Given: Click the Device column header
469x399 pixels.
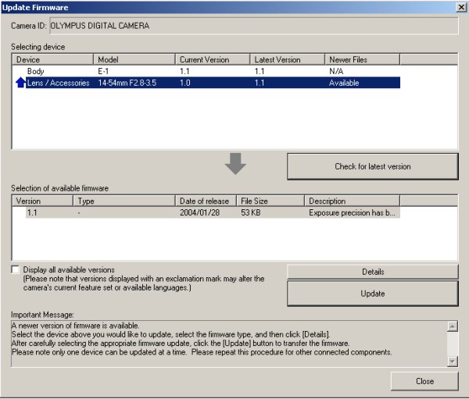Looking at the screenshot, I should pos(53,59).
